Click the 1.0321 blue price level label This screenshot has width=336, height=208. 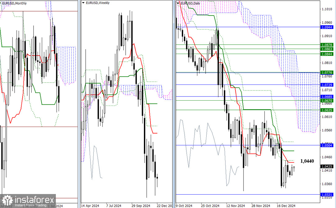(x=327, y=195)
